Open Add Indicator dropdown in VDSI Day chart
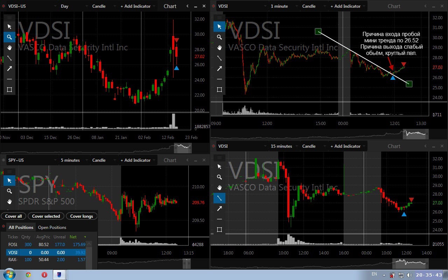The height and width of the screenshot is (280, 448). [x=137, y=6]
